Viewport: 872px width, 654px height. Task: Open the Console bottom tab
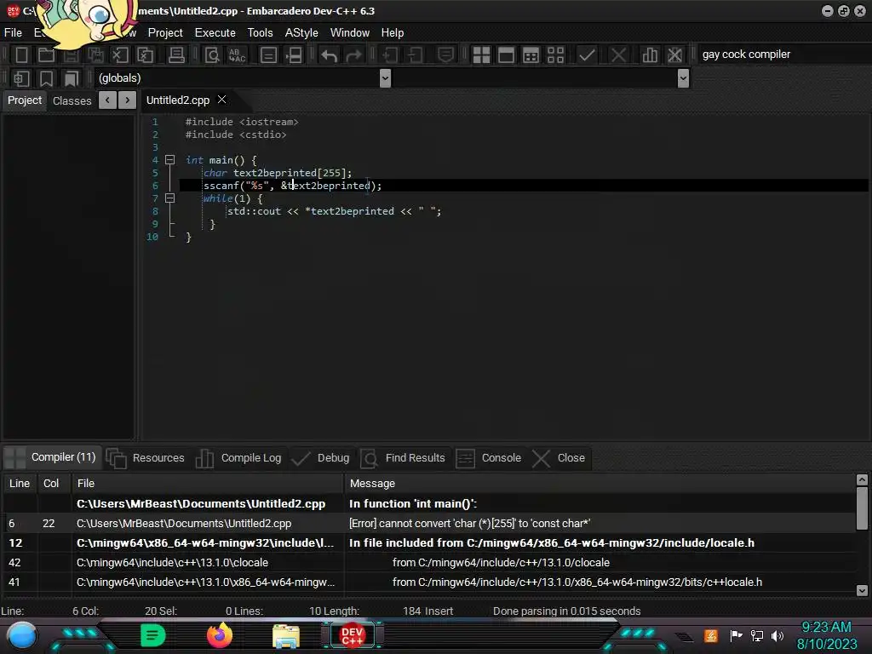click(489, 457)
